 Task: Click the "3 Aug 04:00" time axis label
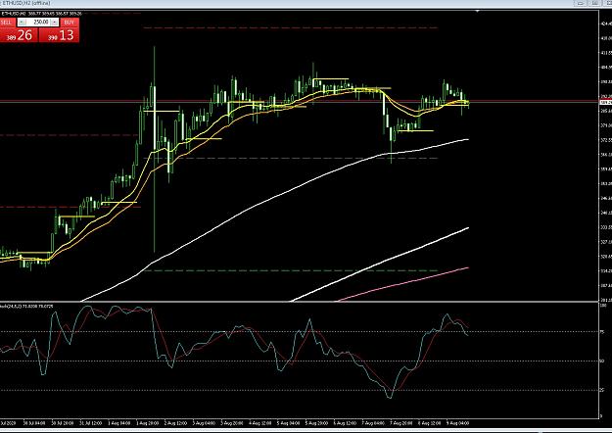tap(204, 423)
